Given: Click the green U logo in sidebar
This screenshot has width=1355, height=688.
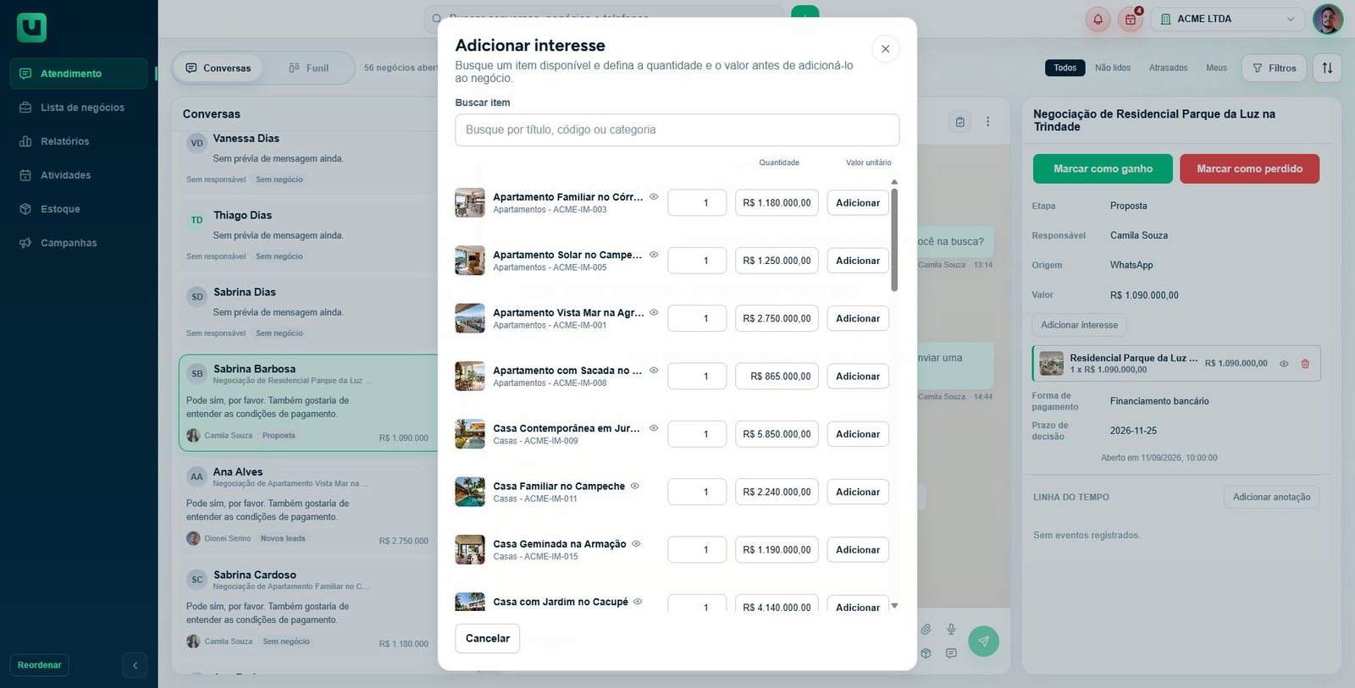Looking at the screenshot, I should 31,28.
